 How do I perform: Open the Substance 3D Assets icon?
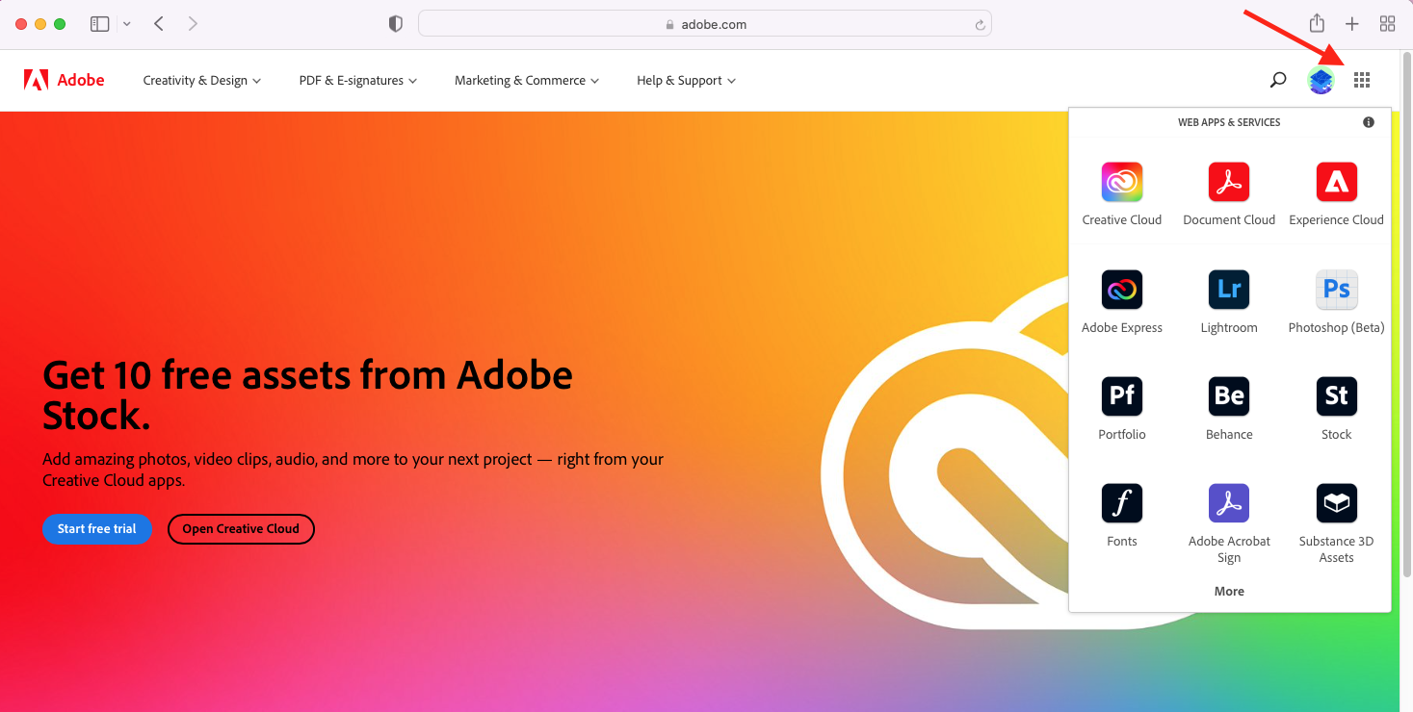[1336, 502]
